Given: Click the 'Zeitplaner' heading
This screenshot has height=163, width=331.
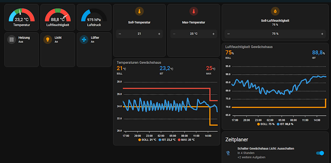Looking at the screenshot, I should click(237, 139).
